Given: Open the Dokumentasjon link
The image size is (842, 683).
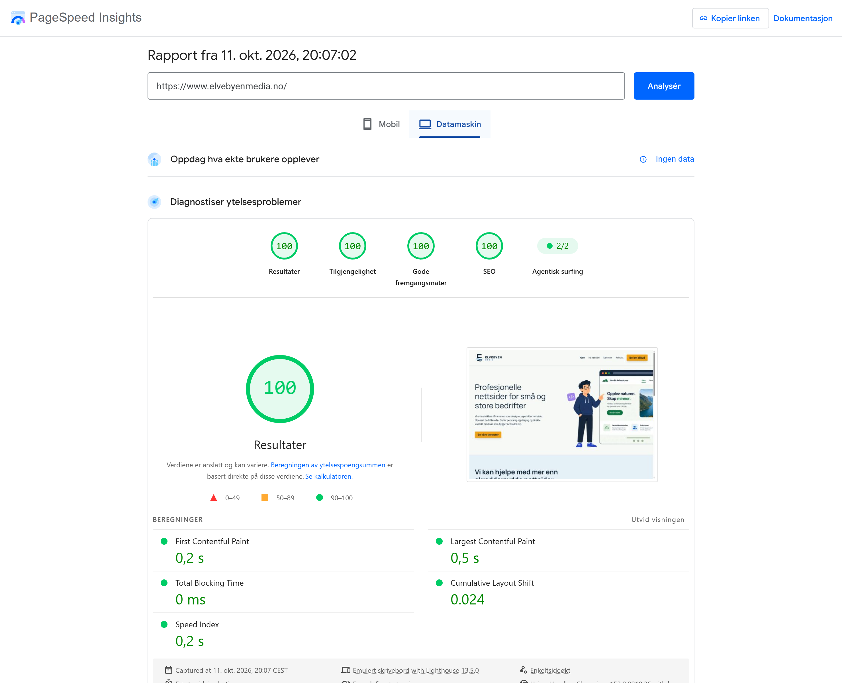Looking at the screenshot, I should [803, 18].
